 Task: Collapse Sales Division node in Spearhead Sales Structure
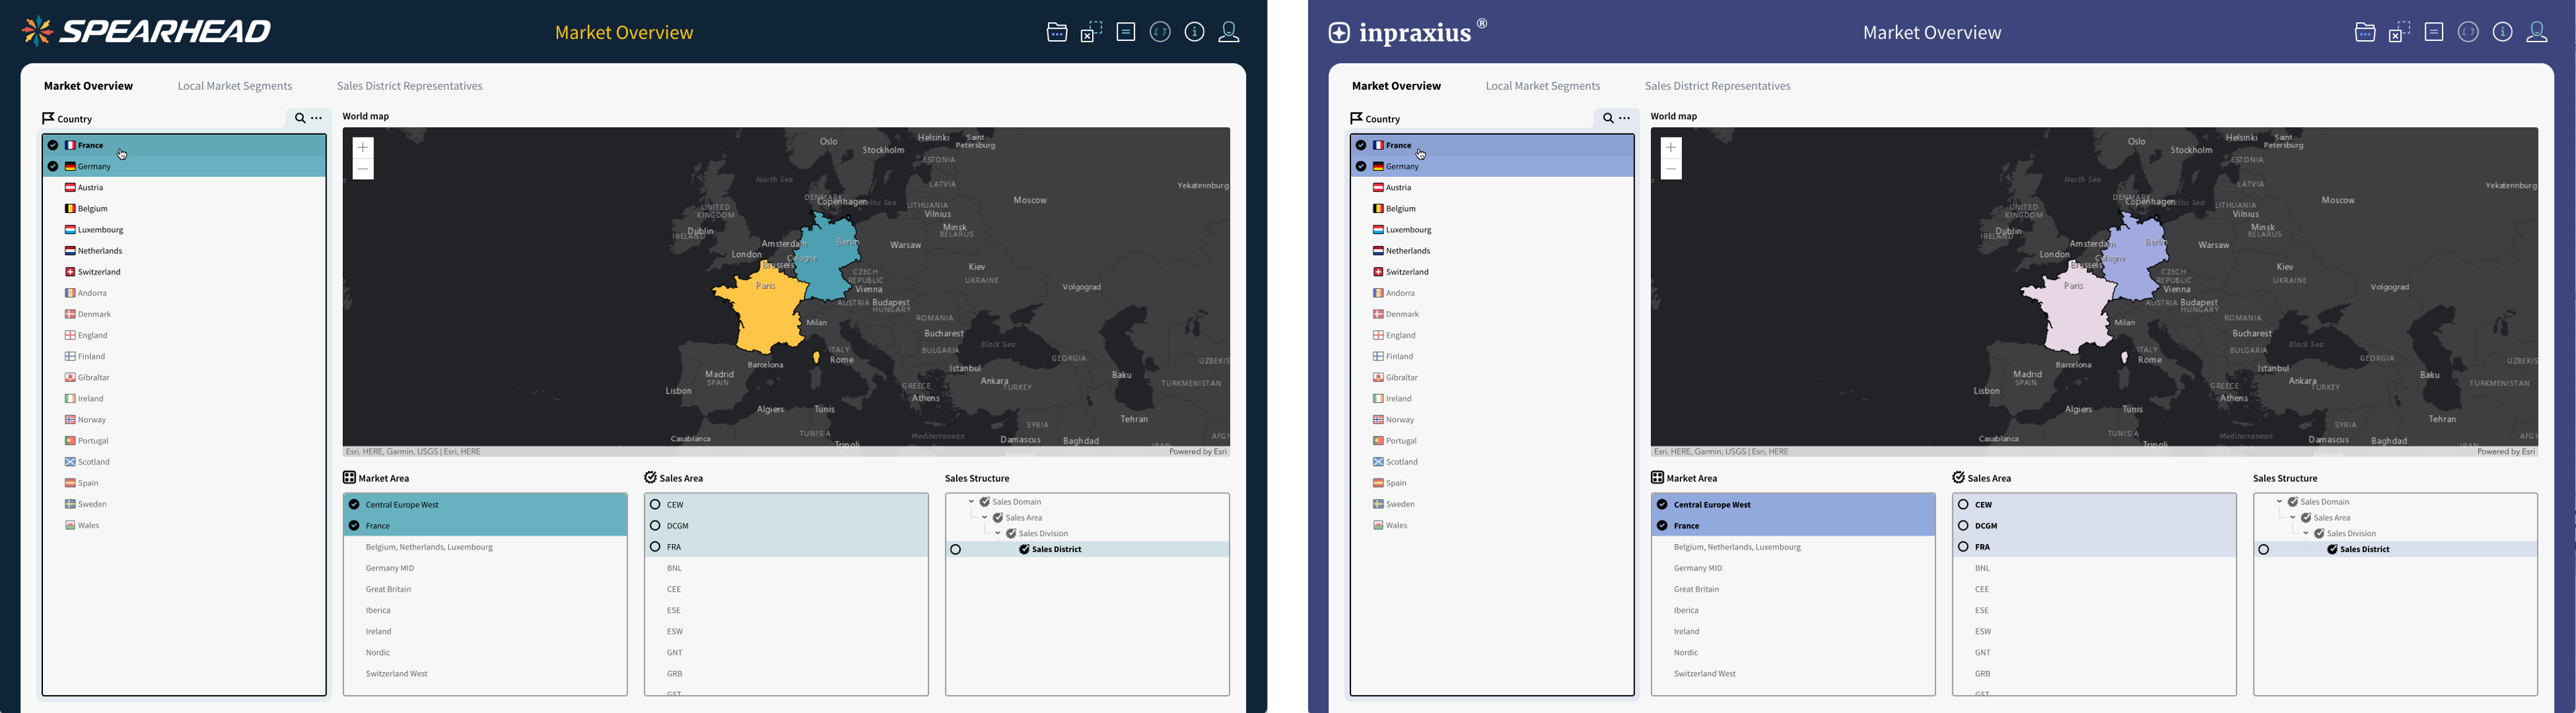pos(998,533)
